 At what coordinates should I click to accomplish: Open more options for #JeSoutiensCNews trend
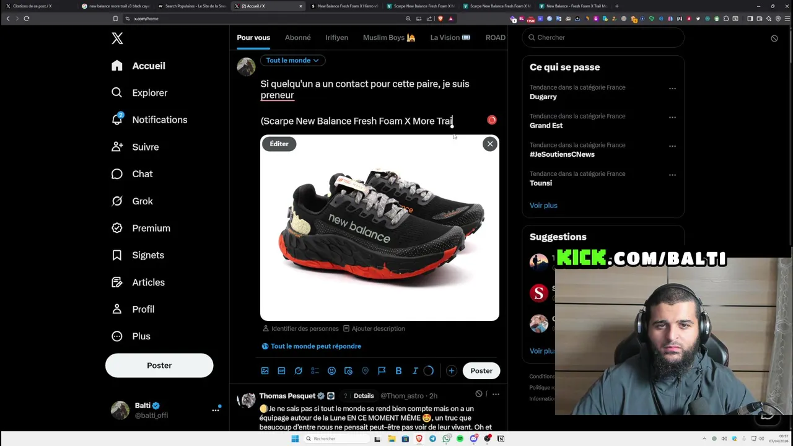pyautogui.click(x=672, y=146)
